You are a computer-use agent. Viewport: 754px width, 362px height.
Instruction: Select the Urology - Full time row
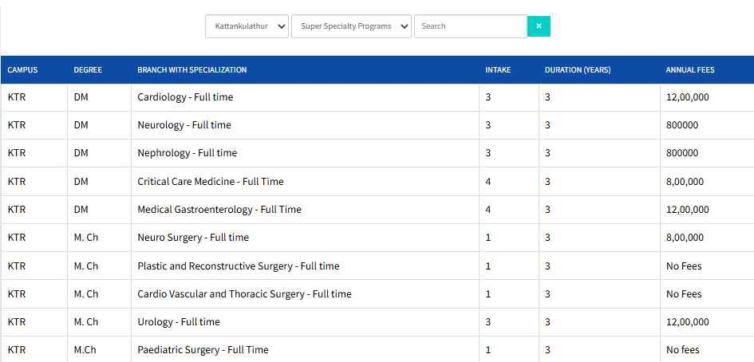(x=179, y=322)
